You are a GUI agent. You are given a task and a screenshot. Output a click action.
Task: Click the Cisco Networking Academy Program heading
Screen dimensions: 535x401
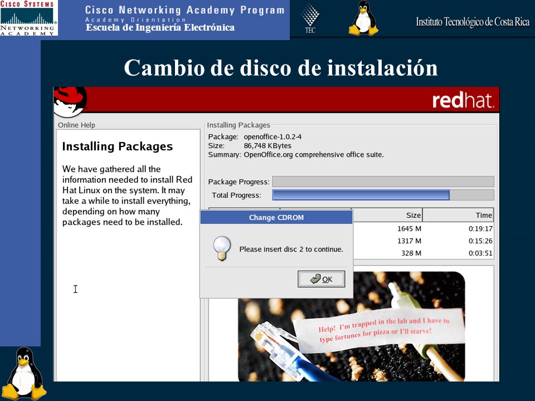184,10
